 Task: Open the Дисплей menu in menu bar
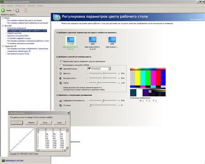(x=31, y=6)
